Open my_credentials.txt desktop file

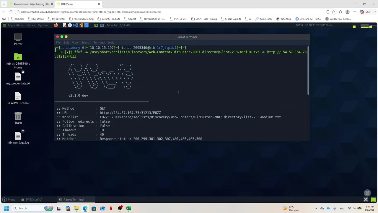pos(18,78)
